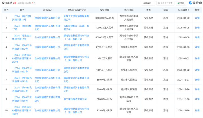Open 合众新能源汽车有限公司 in row 1

47,18
